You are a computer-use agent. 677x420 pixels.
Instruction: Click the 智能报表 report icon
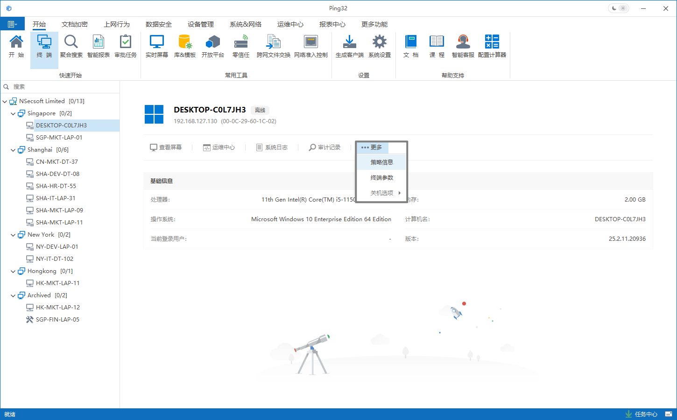click(98, 46)
